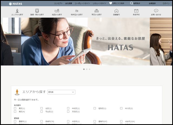
Task: Click the contact speech bubble icon
Action: tap(156, 11)
